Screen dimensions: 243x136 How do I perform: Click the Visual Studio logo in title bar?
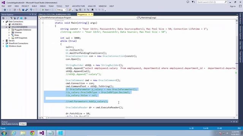coord(3,3)
